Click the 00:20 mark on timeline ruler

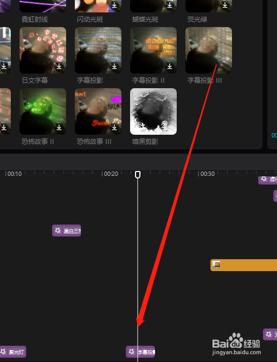coord(111,174)
